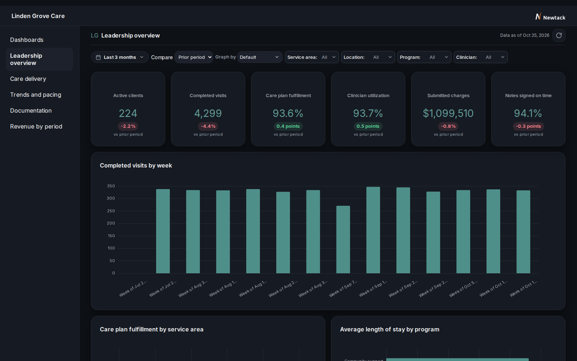This screenshot has width=577, height=361.
Task: Expand the Location filter
Action: point(368,57)
